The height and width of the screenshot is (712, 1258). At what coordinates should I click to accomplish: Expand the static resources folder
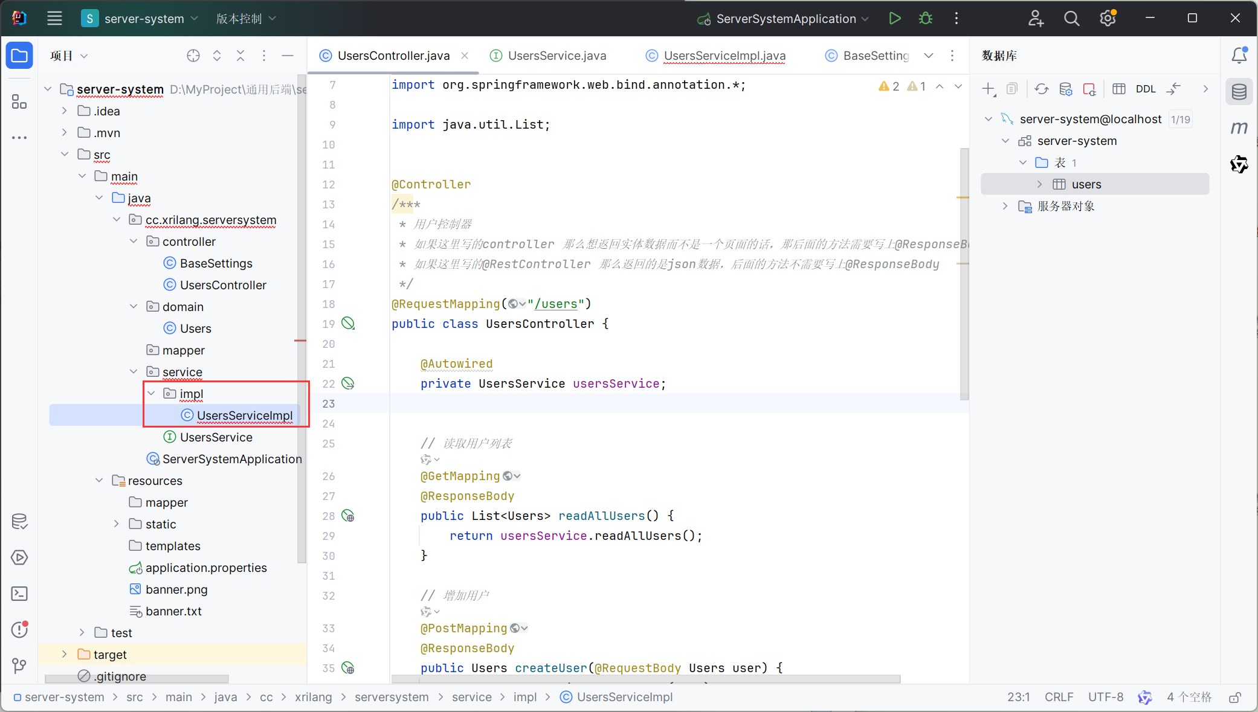point(117,524)
